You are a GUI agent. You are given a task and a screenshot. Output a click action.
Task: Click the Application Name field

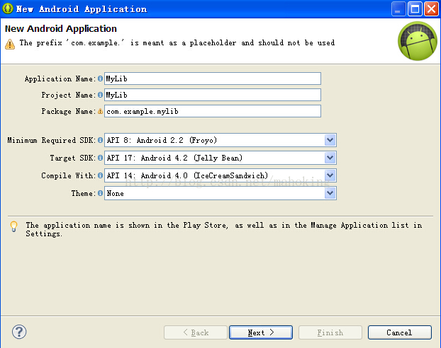(213, 79)
